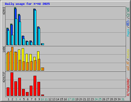Screen dimensions: 131x102
Task: Click the green day 25 label
Action: click(100, 99)
